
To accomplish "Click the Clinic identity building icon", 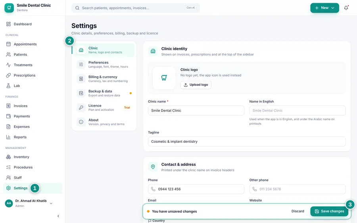I will click(x=153, y=51).
